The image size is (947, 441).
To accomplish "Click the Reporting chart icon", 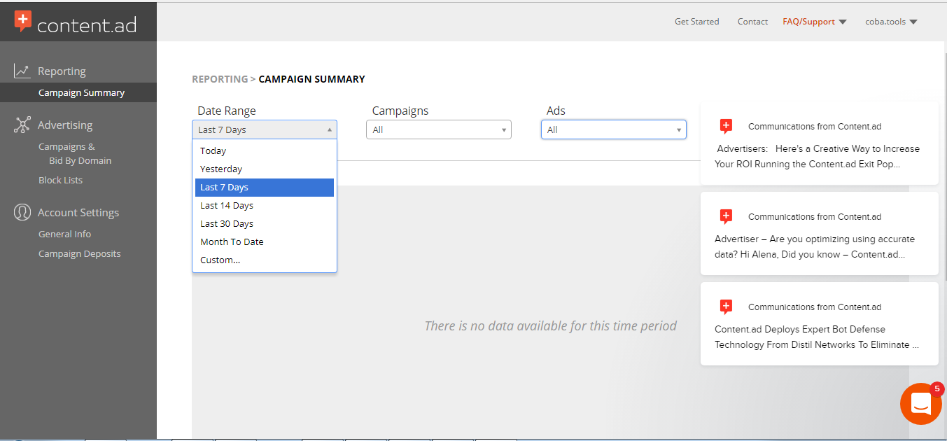I will click(x=22, y=71).
